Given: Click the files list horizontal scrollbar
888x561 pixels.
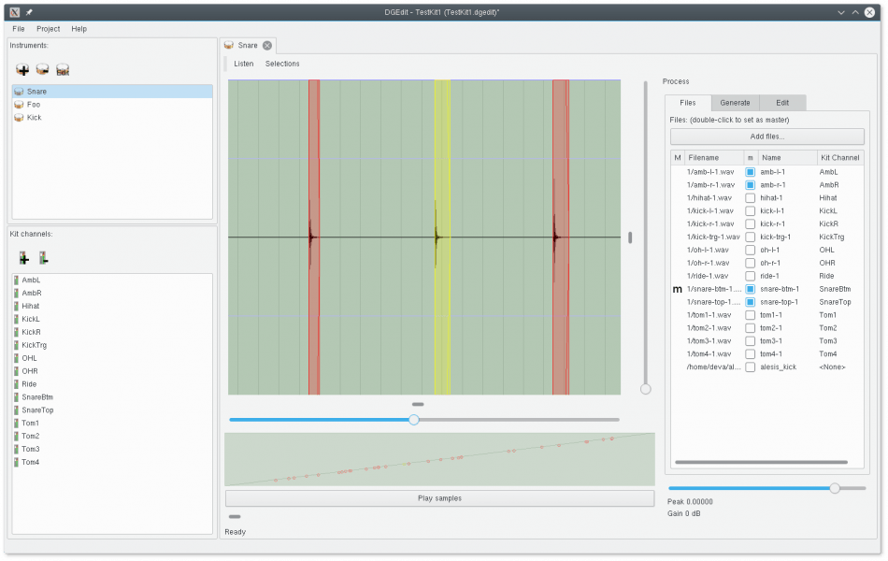Looking at the screenshot, I should 761,463.
